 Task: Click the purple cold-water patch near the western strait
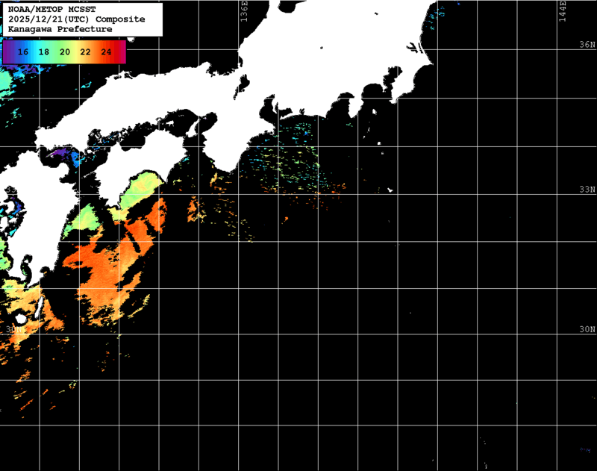tap(67, 155)
